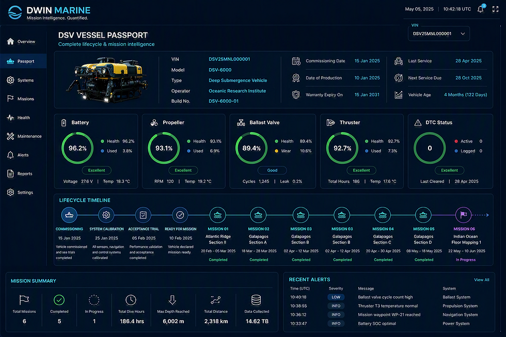Click the Data Collected database icon
The height and width of the screenshot is (337, 506).
pyautogui.click(x=256, y=300)
